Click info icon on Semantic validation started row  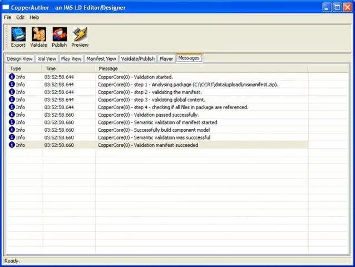[x=12, y=122]
